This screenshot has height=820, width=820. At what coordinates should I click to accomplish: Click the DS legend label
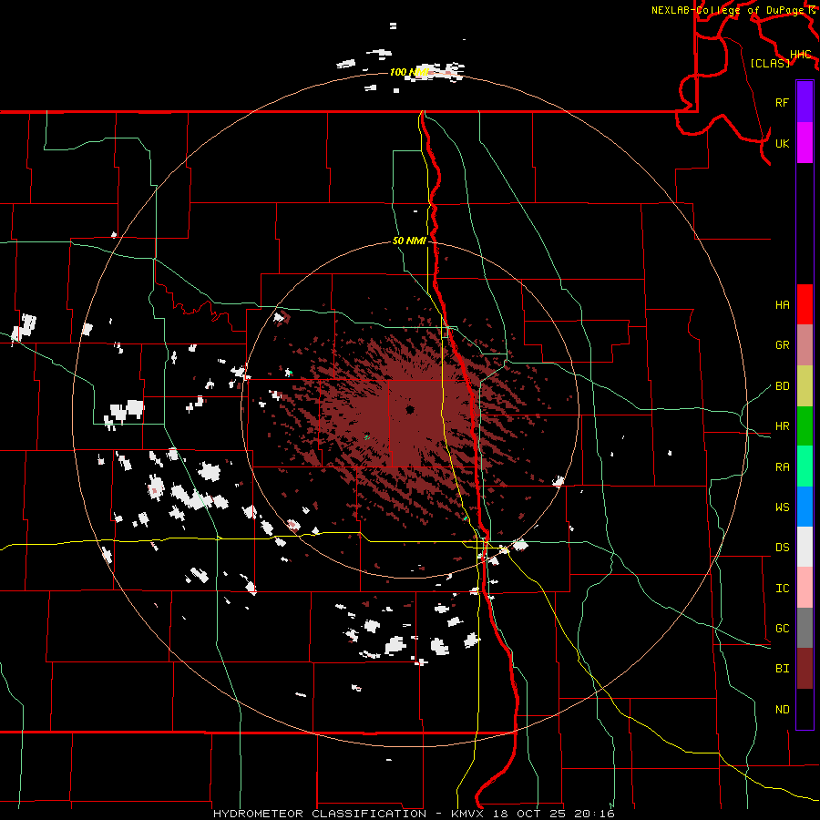click(x=782, y=548)
